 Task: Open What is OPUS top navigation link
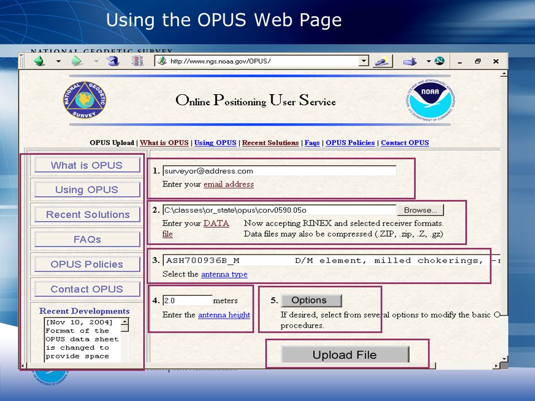click(164, 143)
